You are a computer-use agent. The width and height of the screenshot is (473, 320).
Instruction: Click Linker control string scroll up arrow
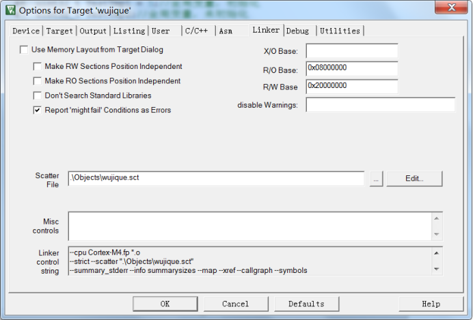coord(437,253)
